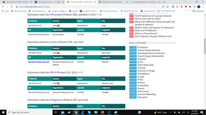Follow the DB-IP link
The image size is (206, 115).
[54, 72]
